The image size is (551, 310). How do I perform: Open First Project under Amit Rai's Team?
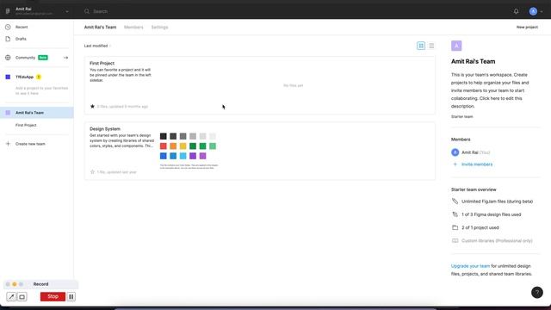click(x=26, y=125)
